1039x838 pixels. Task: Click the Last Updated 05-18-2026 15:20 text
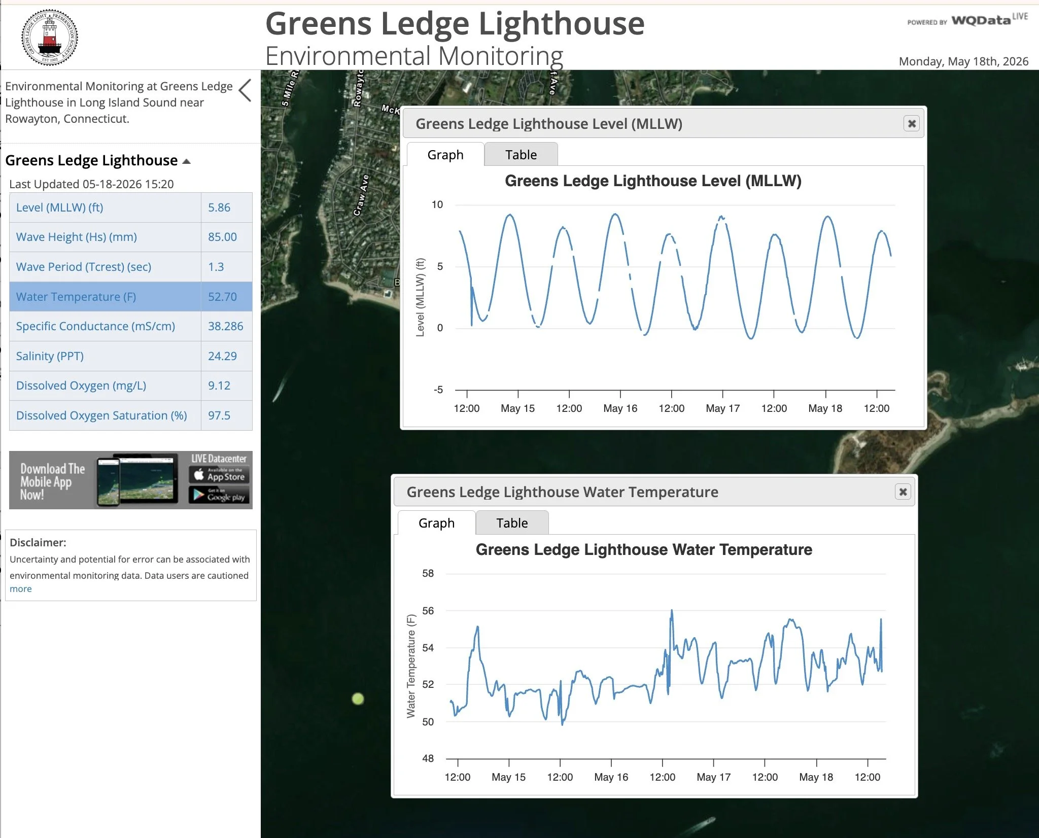[x=91, y=184]
